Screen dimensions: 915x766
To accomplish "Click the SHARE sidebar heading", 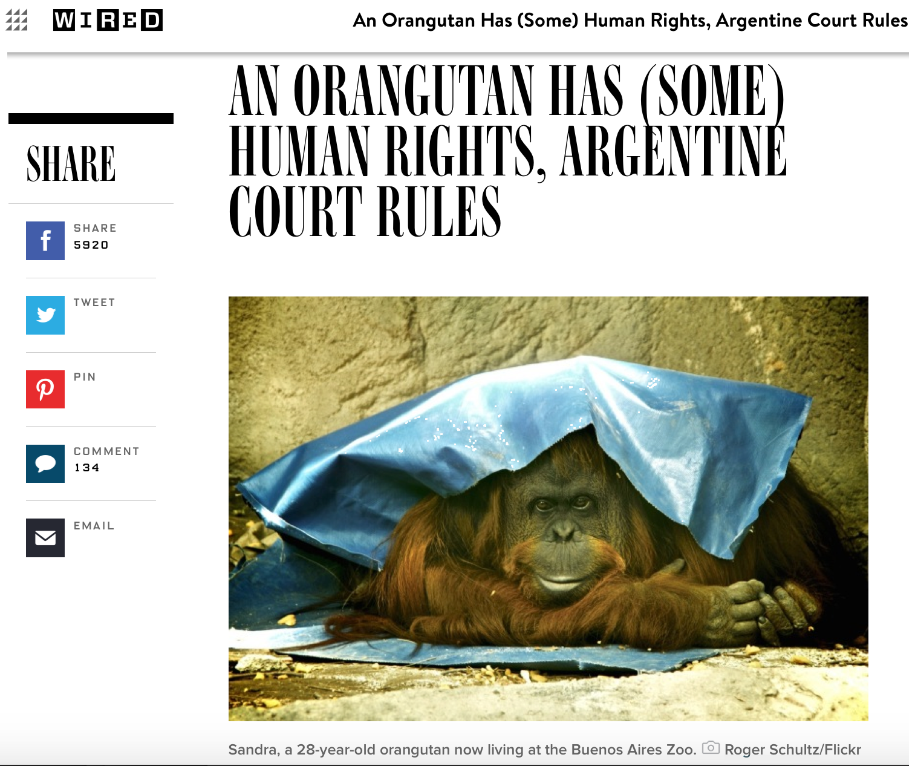I will pos(71,164).
